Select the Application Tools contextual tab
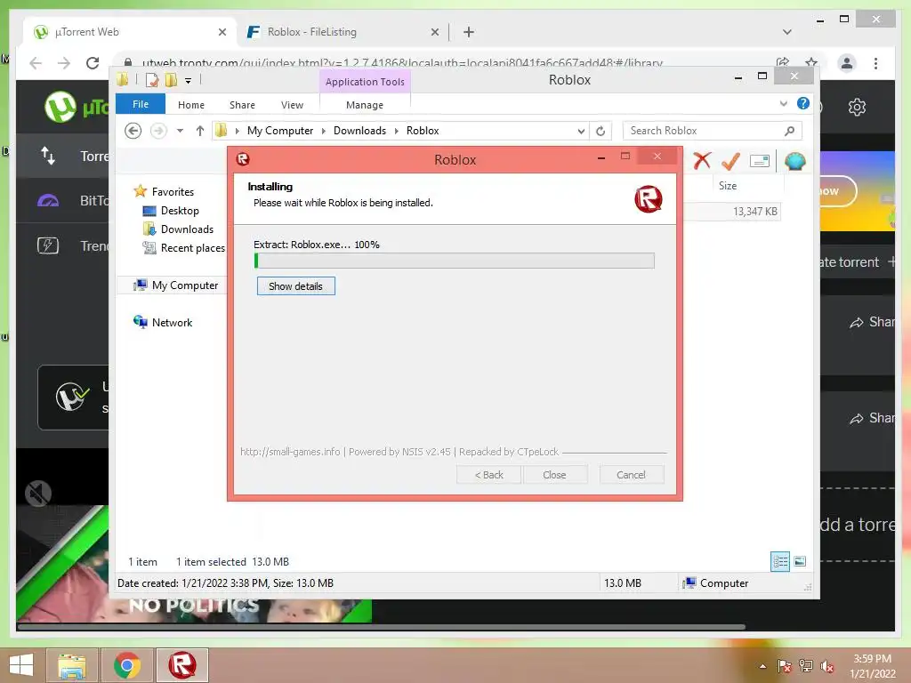 (x=365, y=82)
